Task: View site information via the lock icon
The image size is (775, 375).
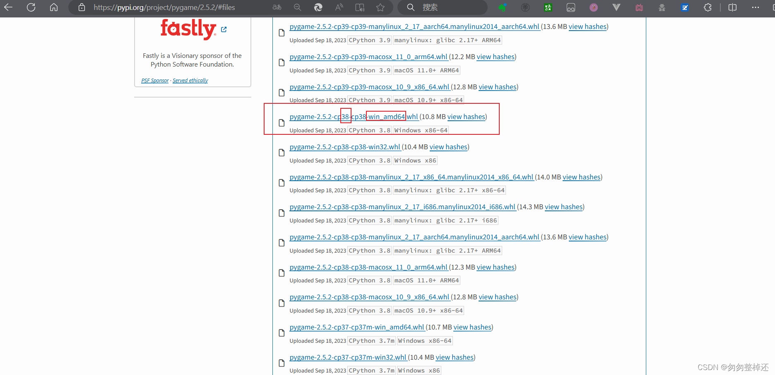Action: pos(82,7)
